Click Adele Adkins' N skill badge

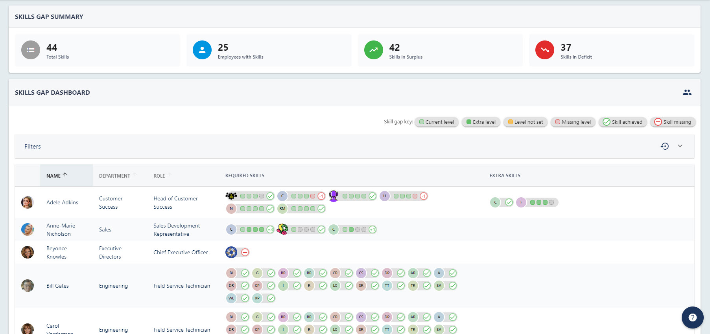pyautogui.click(x=231, y=209)
